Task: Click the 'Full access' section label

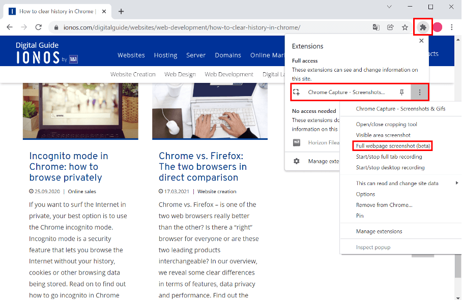Action: [305, 61]
